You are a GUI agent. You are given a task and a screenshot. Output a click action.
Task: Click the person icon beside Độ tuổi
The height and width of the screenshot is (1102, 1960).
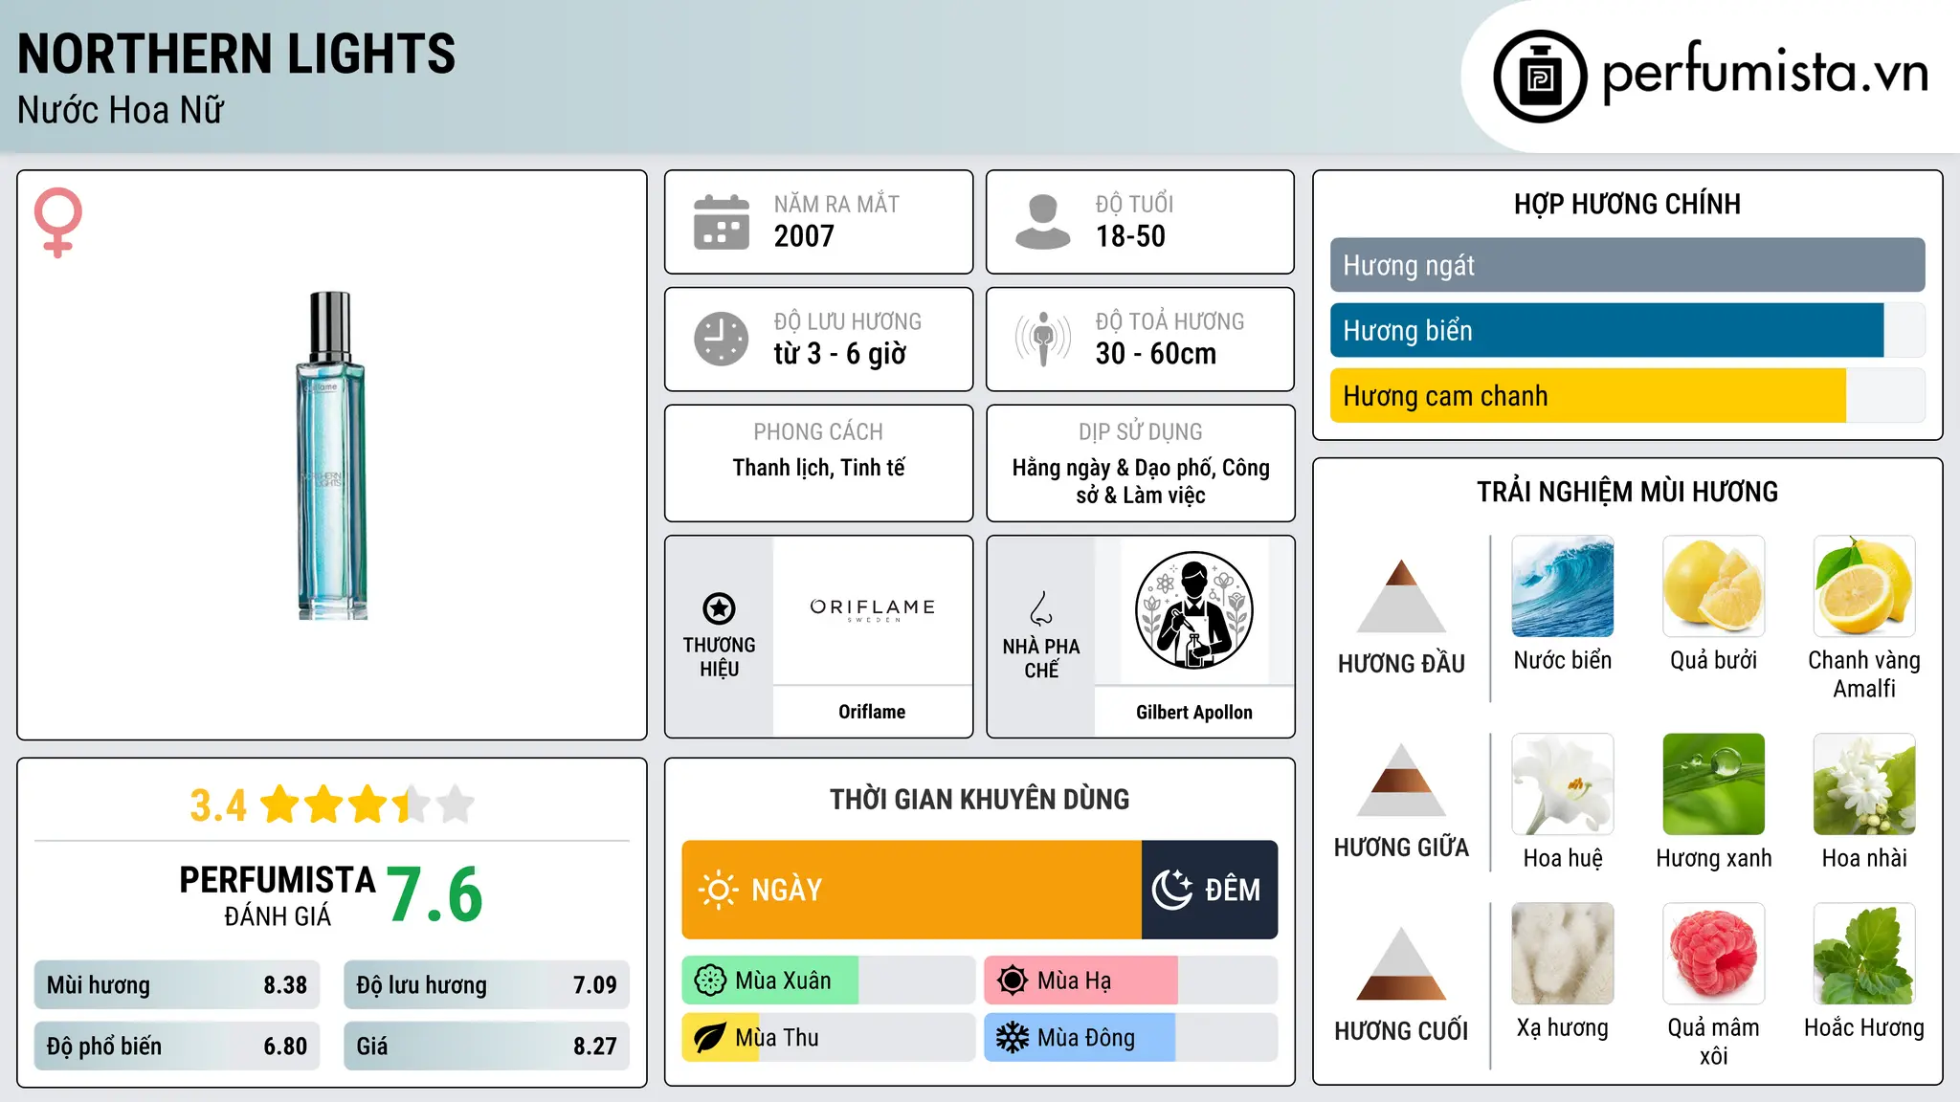coord(1042,222)
